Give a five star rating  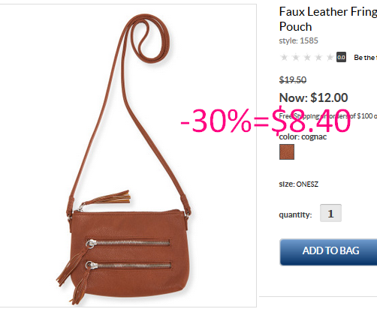click(330, 58)
